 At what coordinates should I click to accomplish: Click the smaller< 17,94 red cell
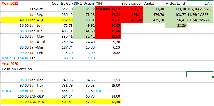[x=108, y=9]
